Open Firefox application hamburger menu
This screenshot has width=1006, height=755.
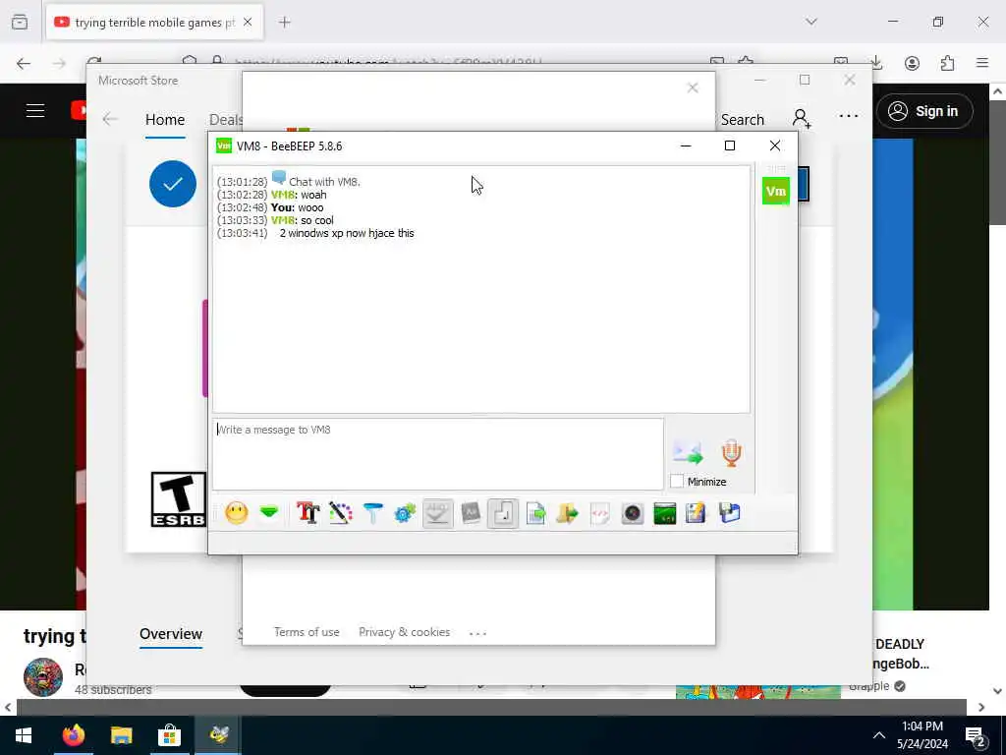982,63
